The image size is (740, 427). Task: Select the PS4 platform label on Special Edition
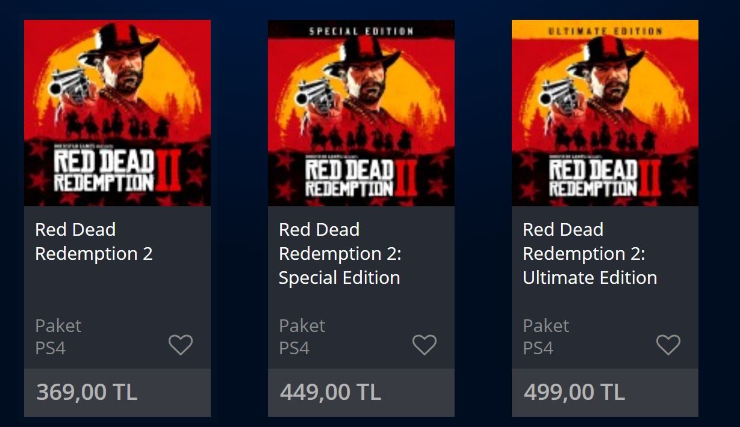pyautogui.click(x=293, y=348)
